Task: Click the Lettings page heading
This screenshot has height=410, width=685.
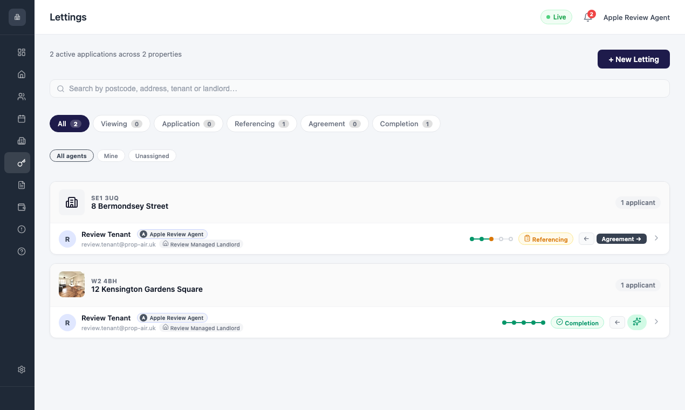Action: point(68,17)
